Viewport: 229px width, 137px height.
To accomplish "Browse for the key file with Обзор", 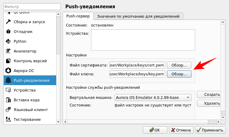I will pyautogui.click(x=179, y=74).
